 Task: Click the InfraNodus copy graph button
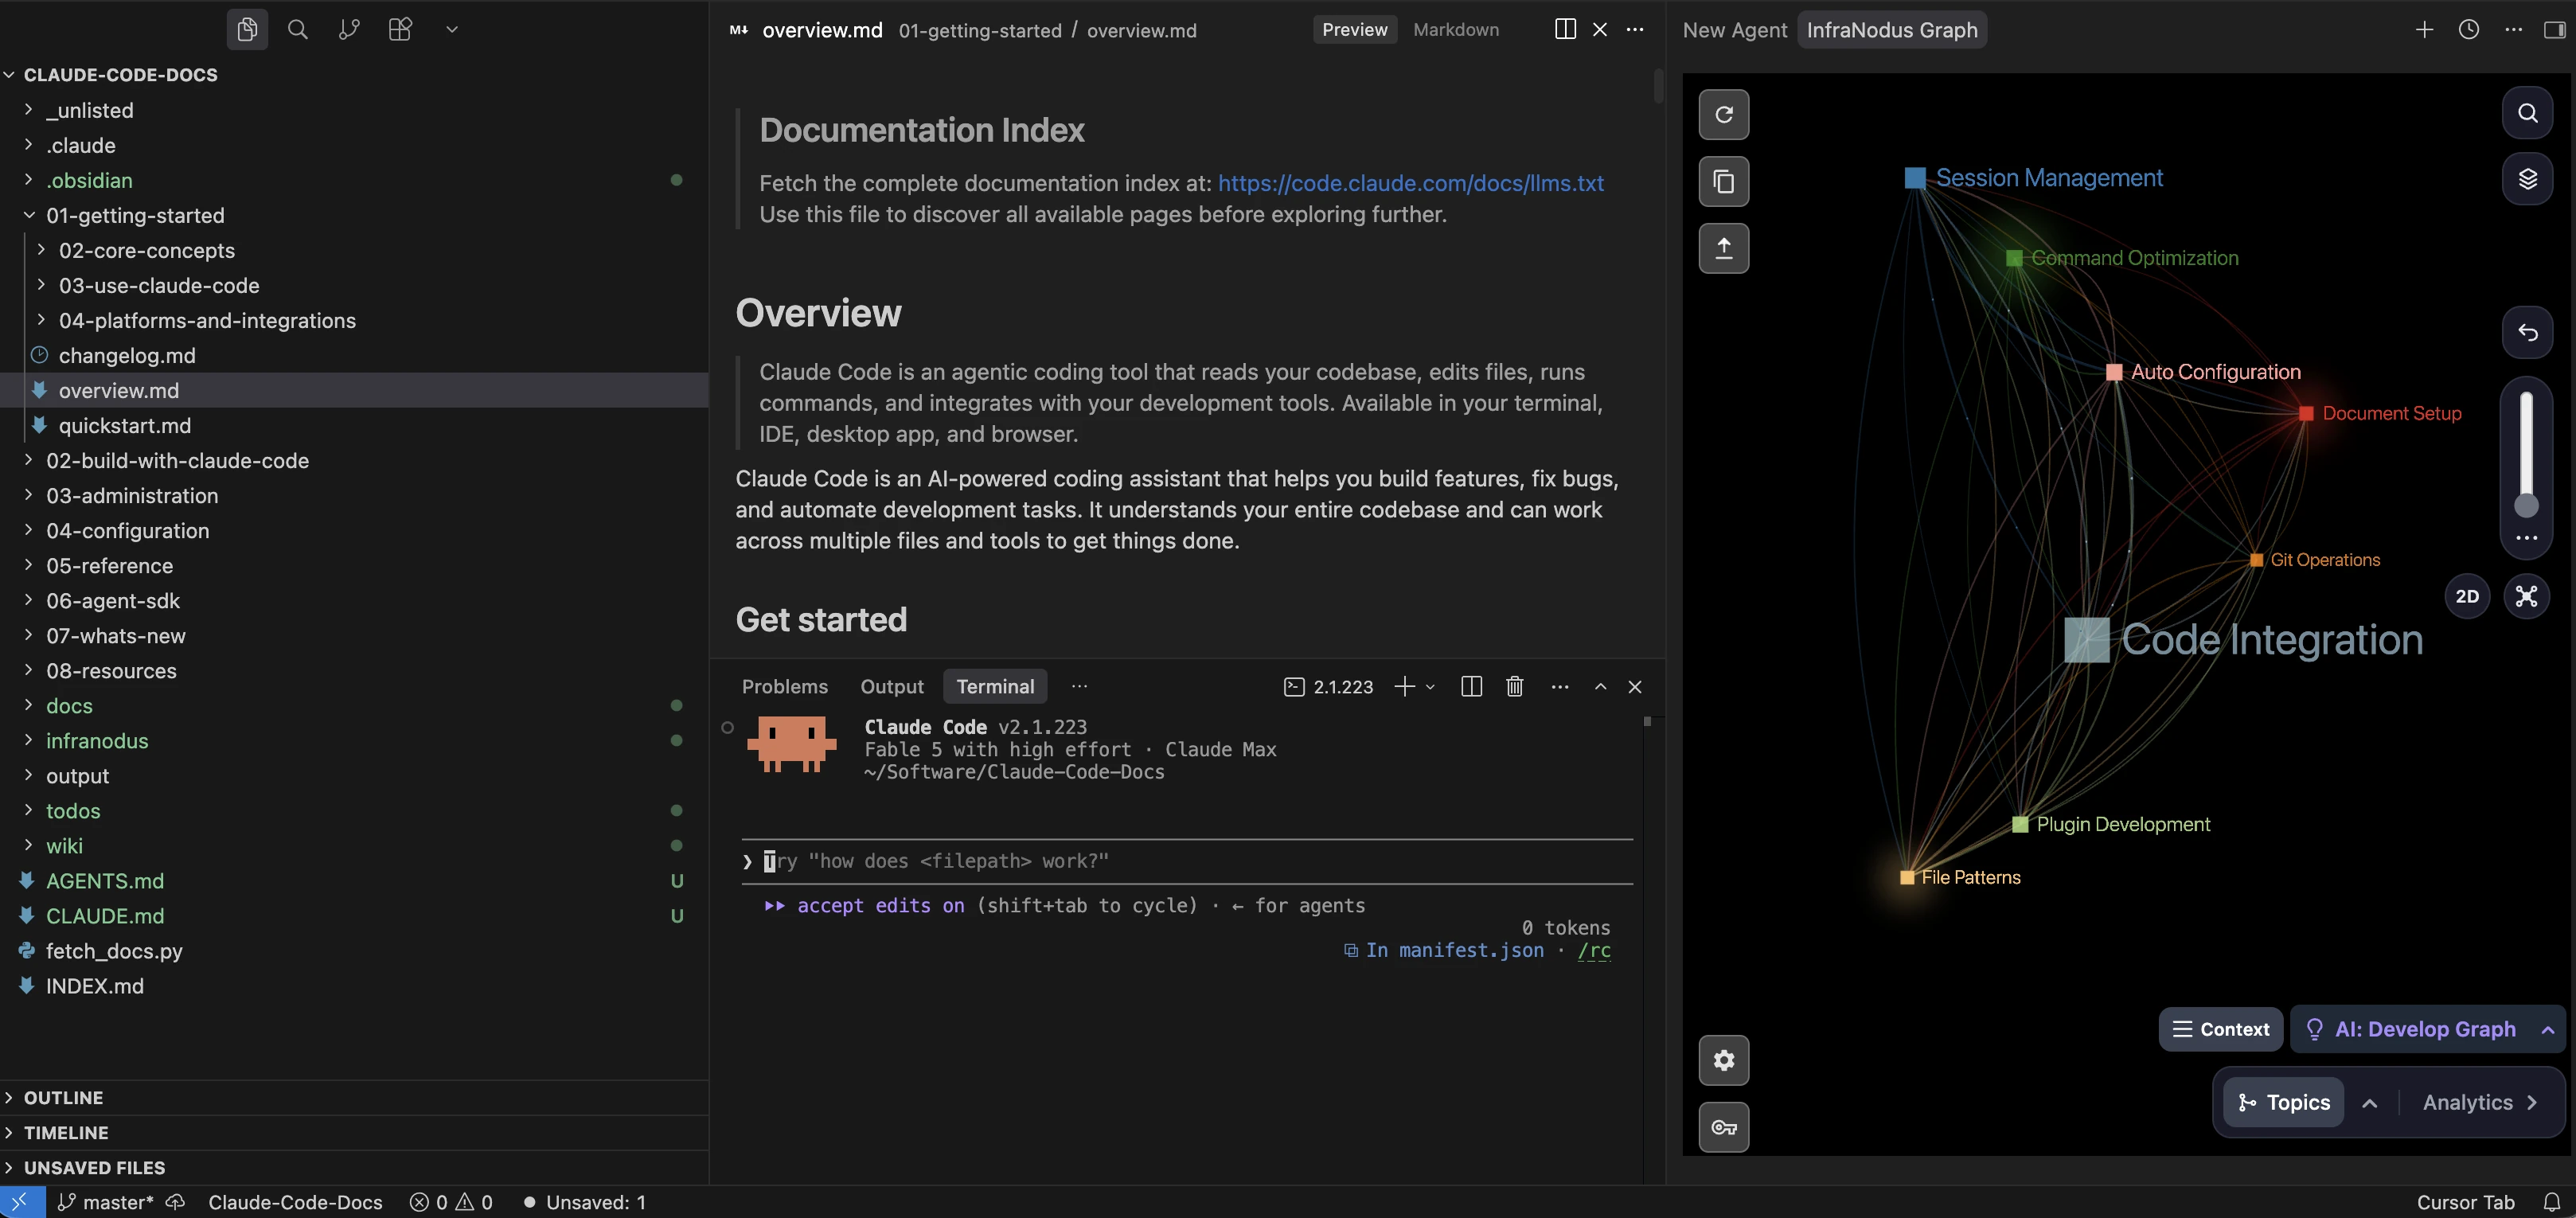(x=1724, y=181)
